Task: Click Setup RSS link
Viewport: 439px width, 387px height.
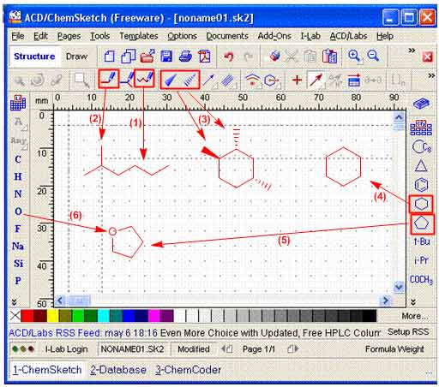Action: coord(408,331)
